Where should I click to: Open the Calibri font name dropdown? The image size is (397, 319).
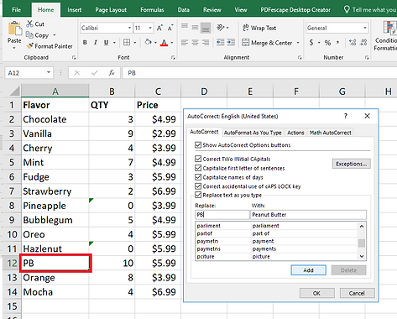(129, 28)
